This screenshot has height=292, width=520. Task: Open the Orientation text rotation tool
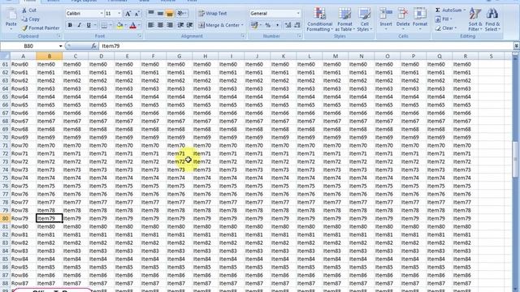tap(181, 14)
